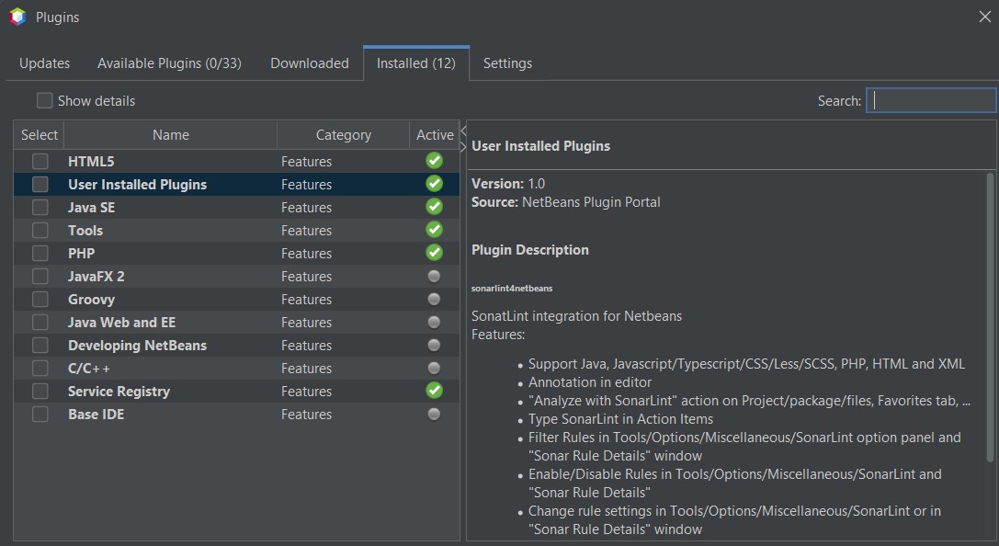
Task: Focus the Search input field
Action: [x=930, y=100]
